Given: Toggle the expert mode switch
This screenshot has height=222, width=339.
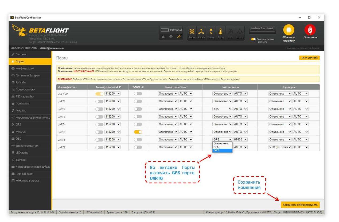Looking at the screenshot, I should point(253,39).
